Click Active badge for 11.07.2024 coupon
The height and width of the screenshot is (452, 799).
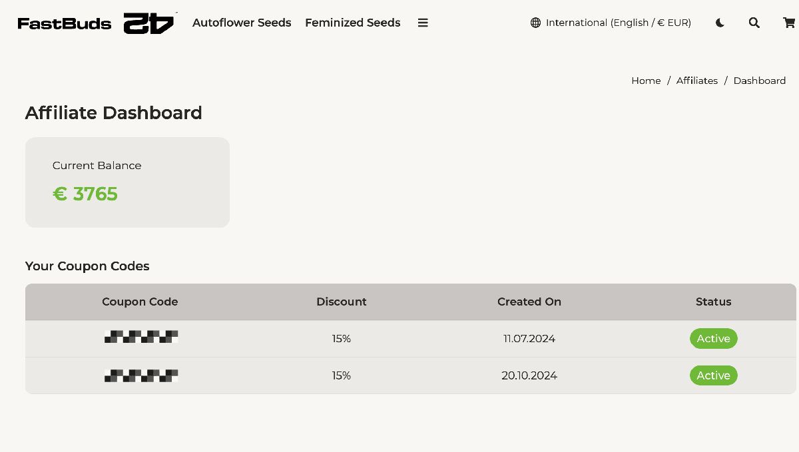[x=713, y=338]
